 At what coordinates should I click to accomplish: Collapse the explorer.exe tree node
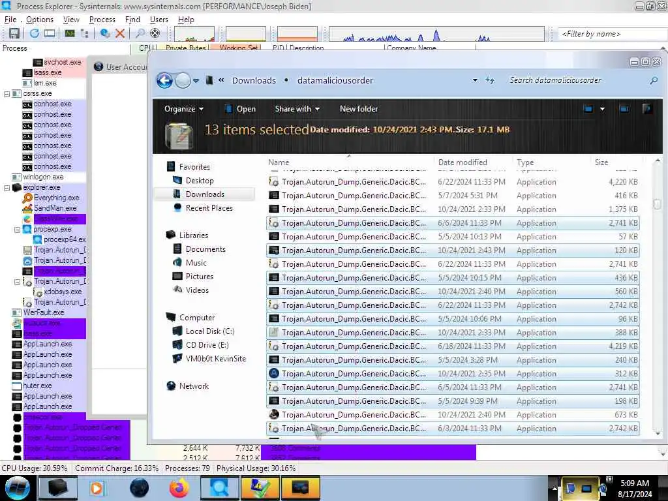7,187
